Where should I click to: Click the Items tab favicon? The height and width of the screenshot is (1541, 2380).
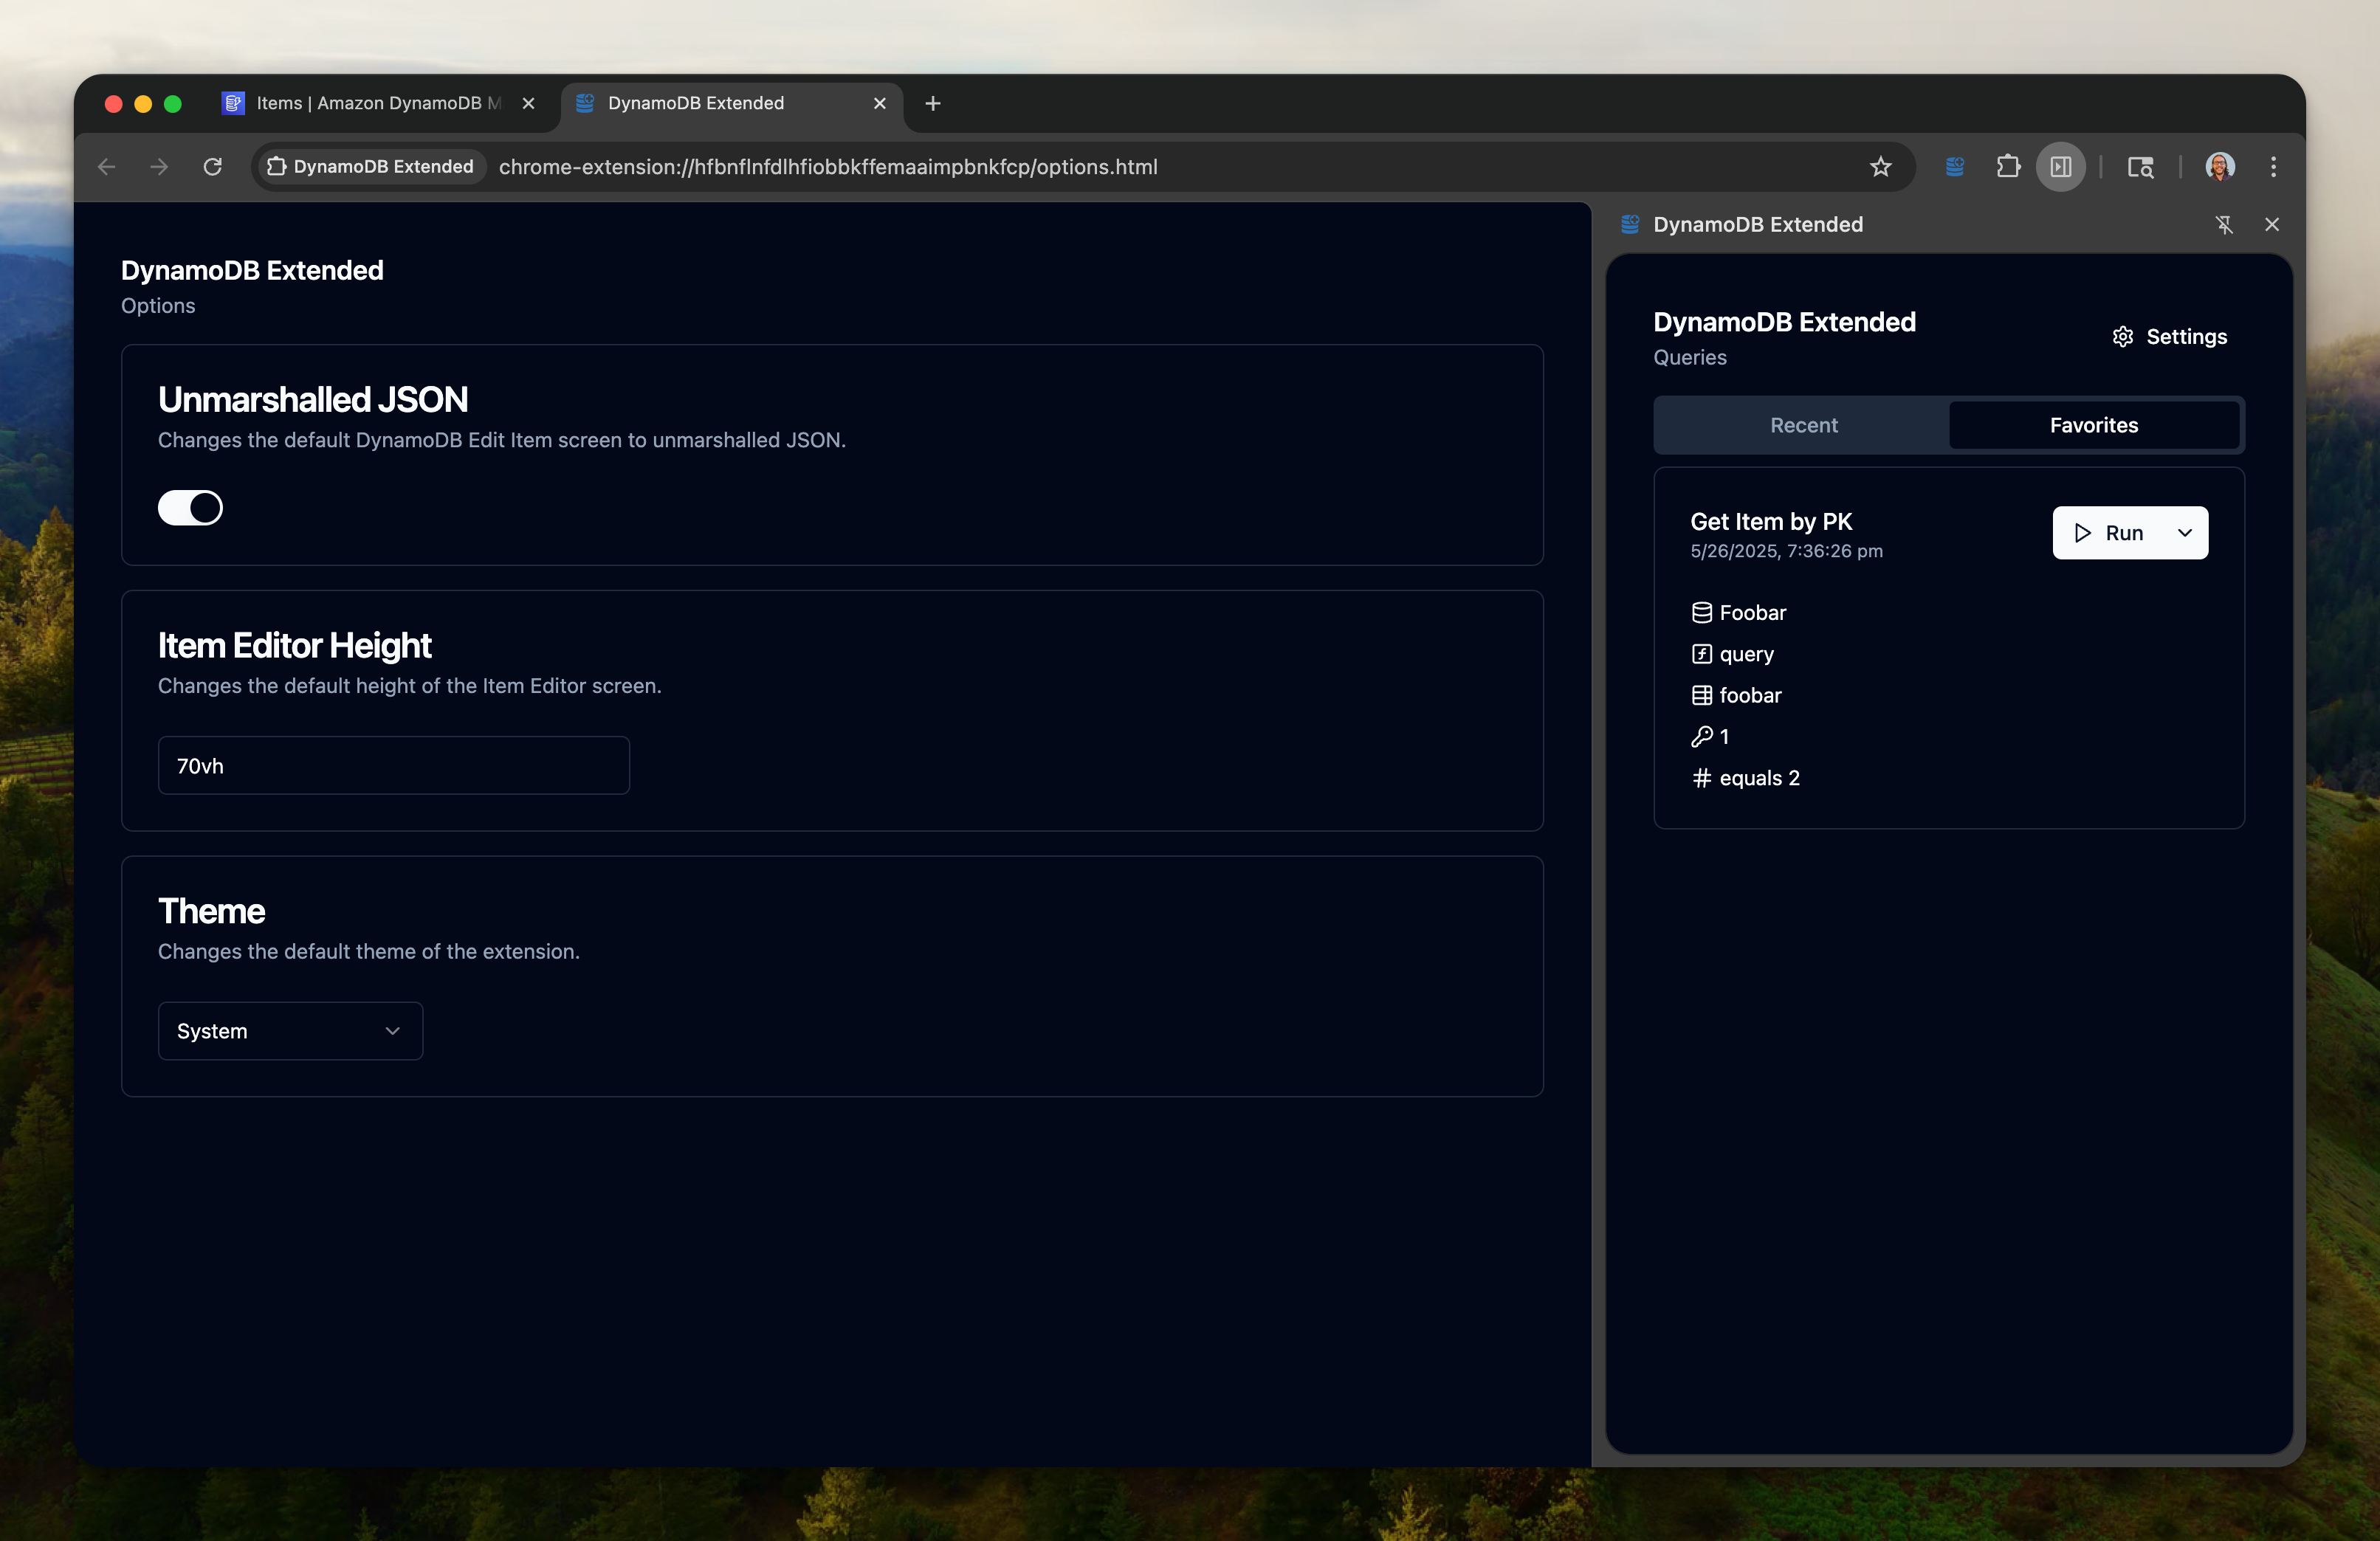(233, 103)
